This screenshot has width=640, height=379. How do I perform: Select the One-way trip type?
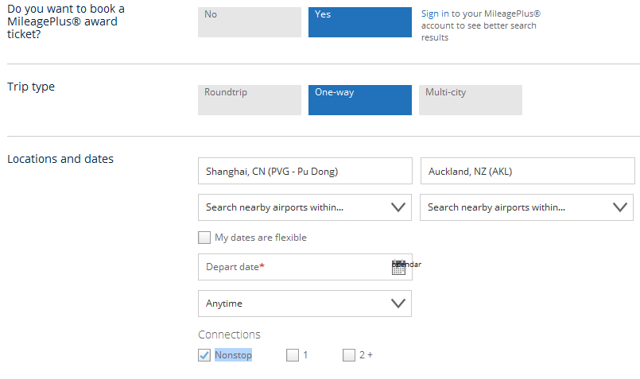(359, 100)
